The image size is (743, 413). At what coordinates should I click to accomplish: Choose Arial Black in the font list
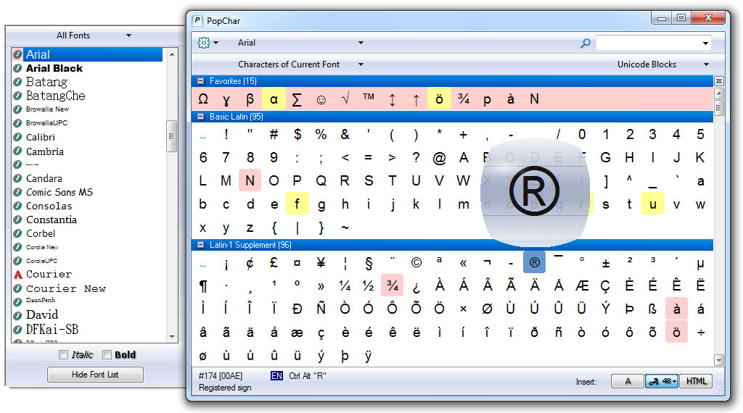click(54, 68)
